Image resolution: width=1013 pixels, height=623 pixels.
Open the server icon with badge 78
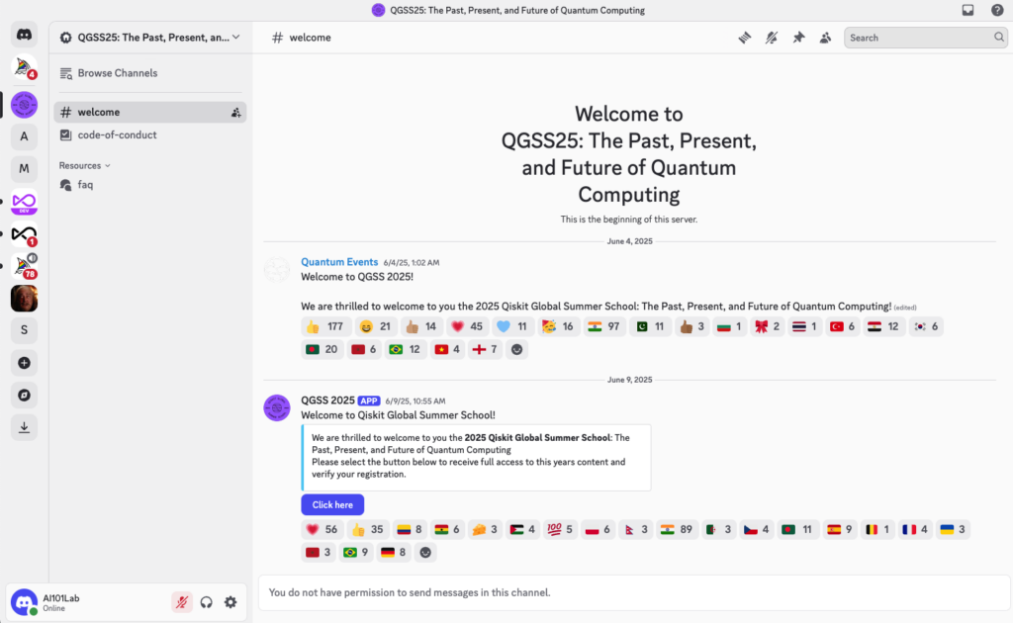pyautogui.click(x=24, y=266)
